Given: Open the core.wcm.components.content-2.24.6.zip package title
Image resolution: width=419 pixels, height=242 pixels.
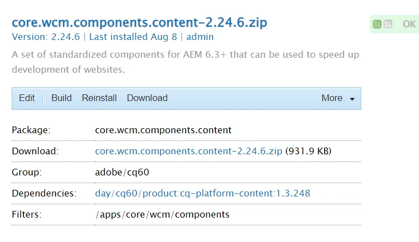Looking at the screenshot, I should pyautogui.click(x=139, y=23).
